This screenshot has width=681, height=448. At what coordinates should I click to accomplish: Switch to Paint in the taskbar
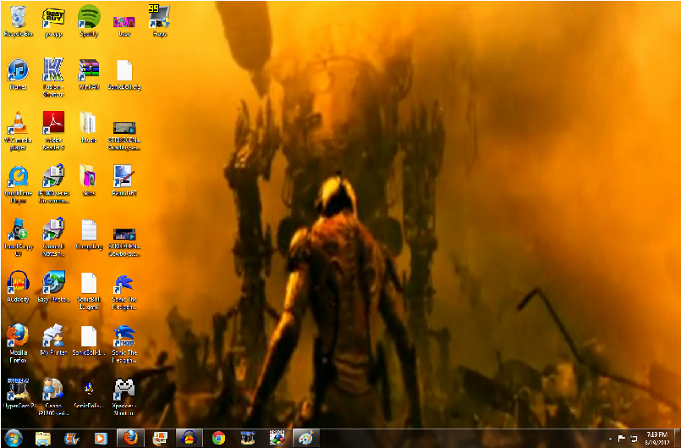306,439
